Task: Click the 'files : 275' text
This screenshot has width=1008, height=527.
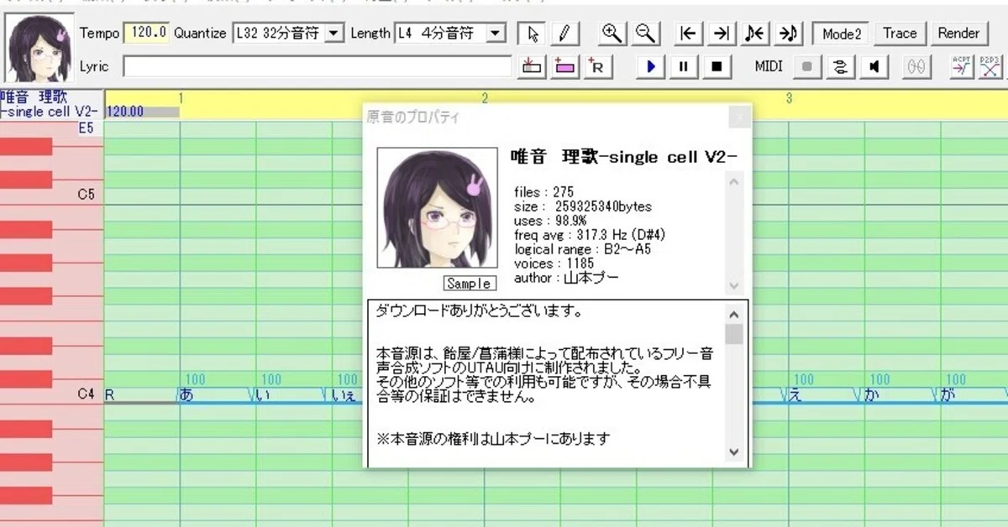Action: click(543, 193)
